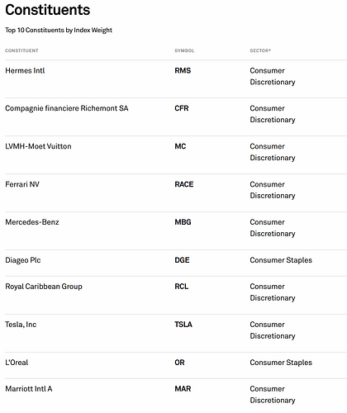This screenshot has width=347, height=413.
Task: Select the CFR symbol
Action: point(182,108)
